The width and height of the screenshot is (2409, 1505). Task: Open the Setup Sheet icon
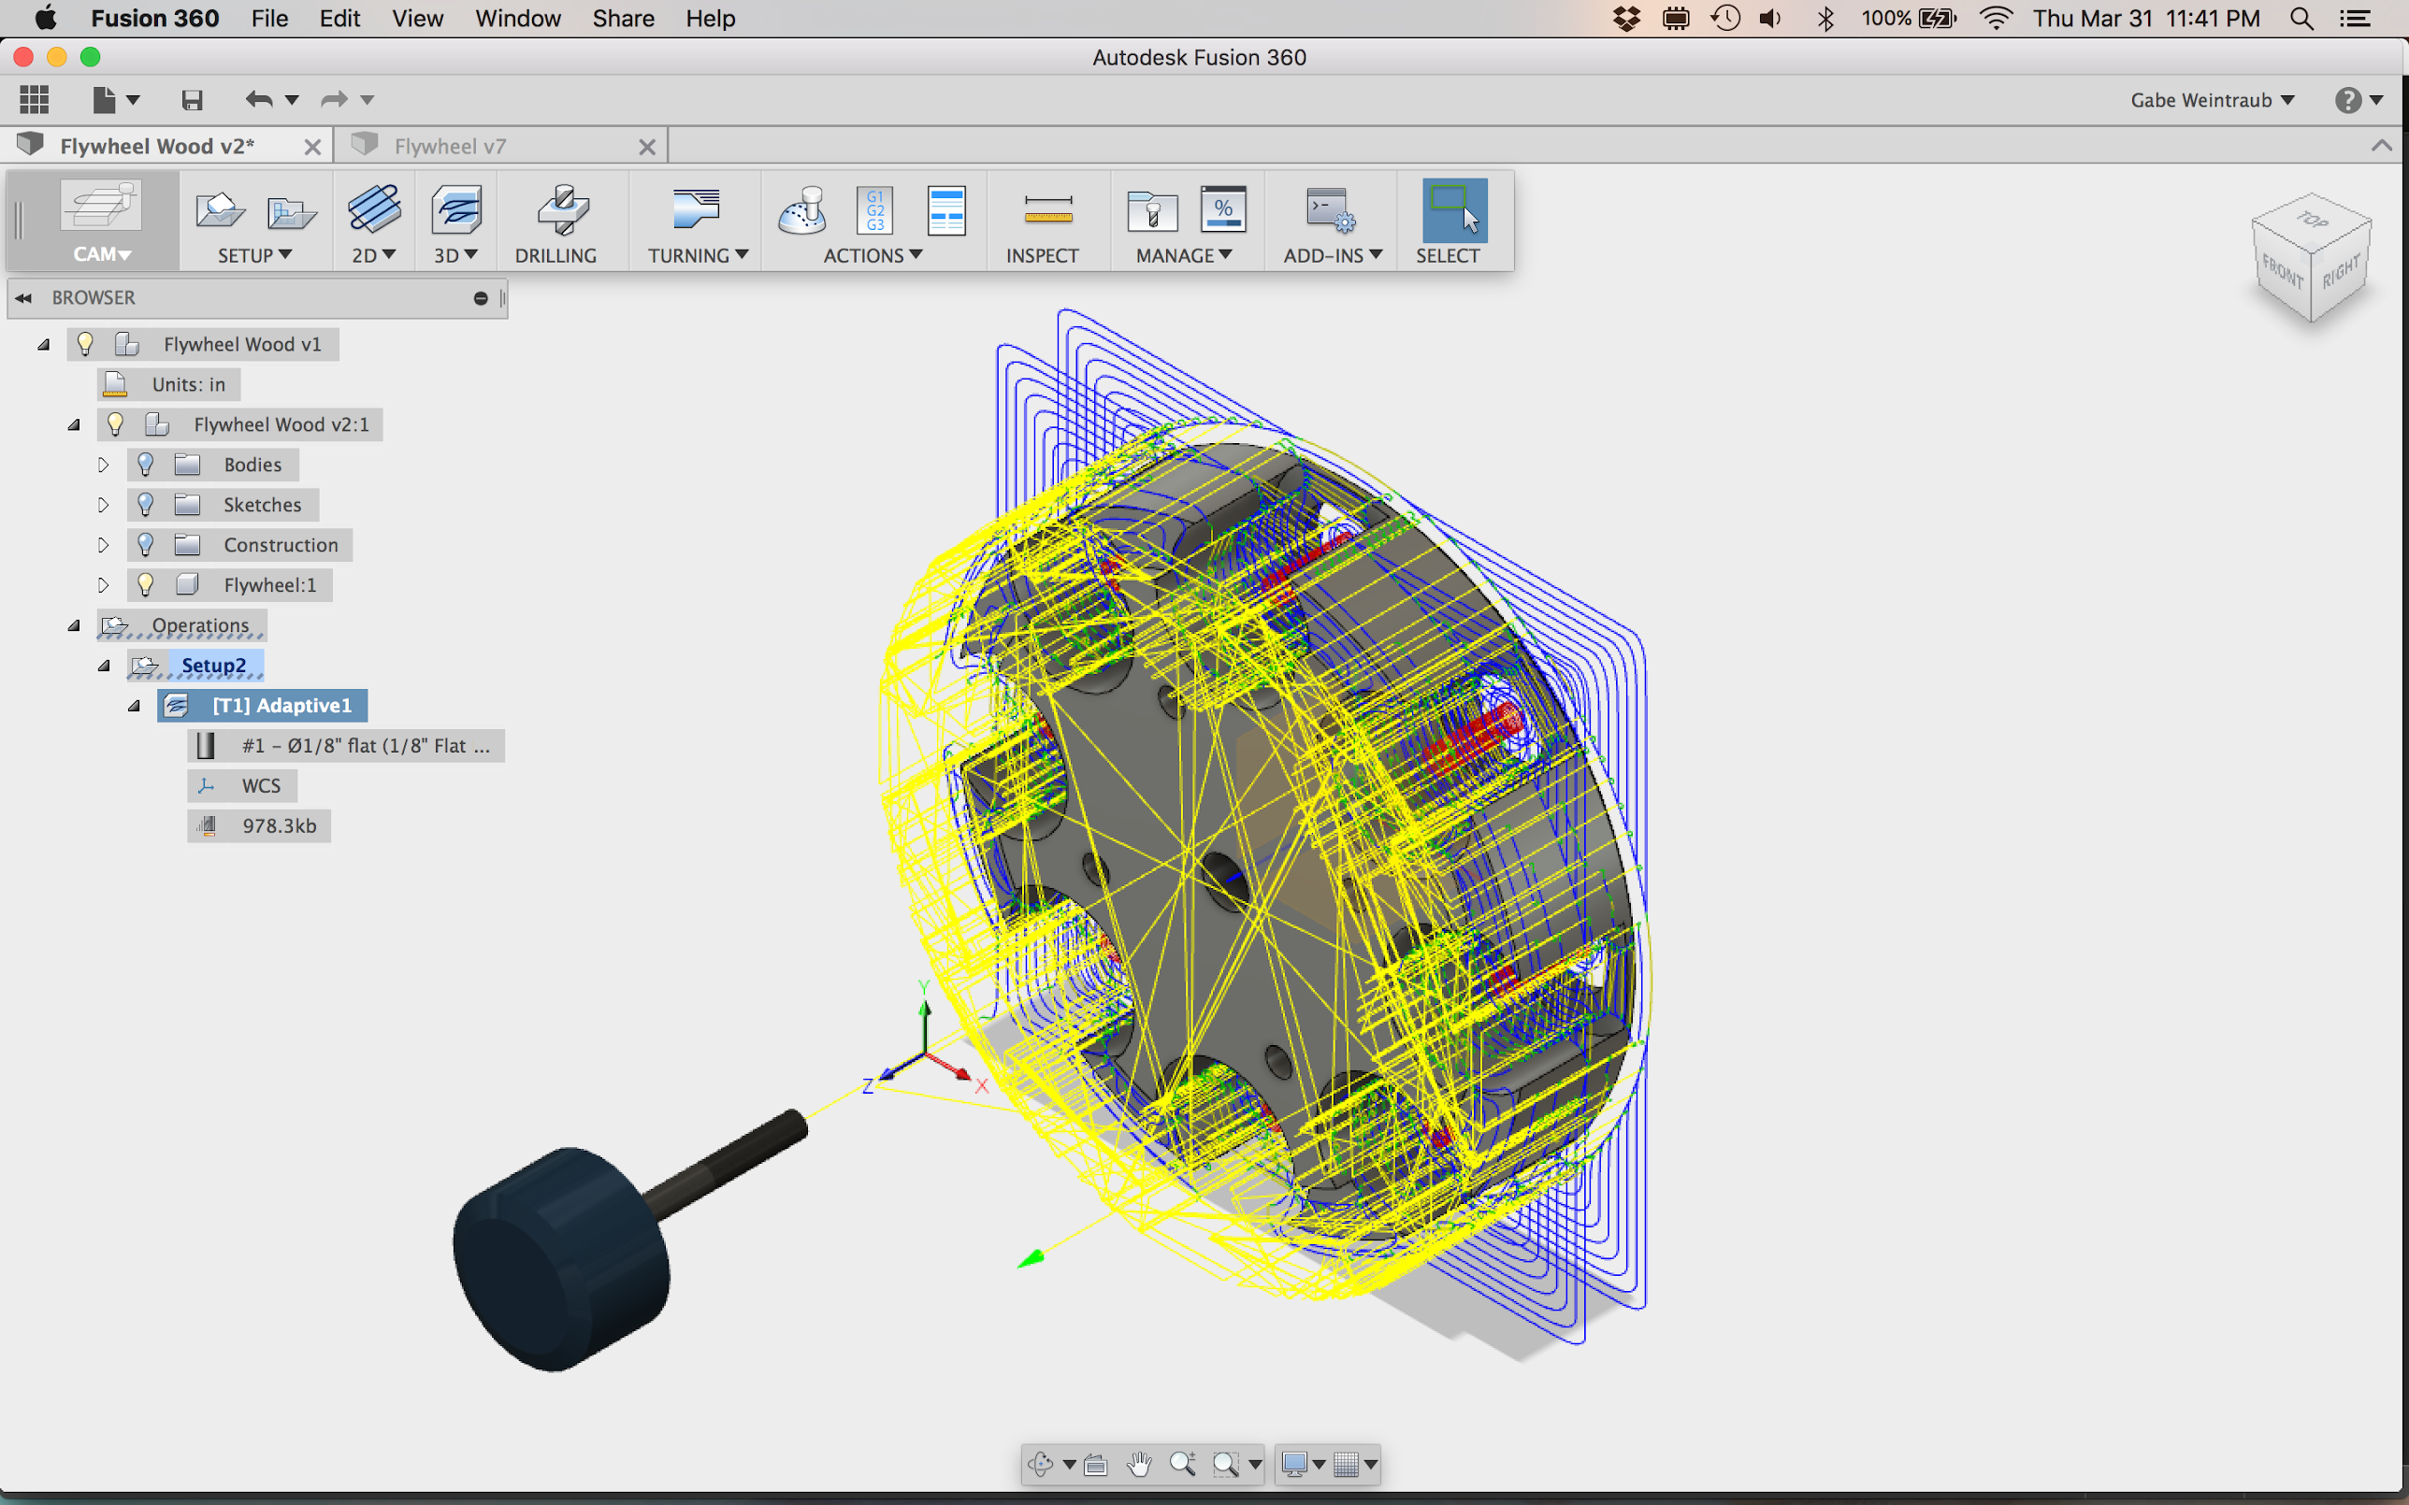click(945, 211)
